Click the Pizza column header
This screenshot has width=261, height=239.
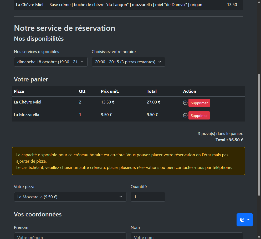[x=19, y=91]
